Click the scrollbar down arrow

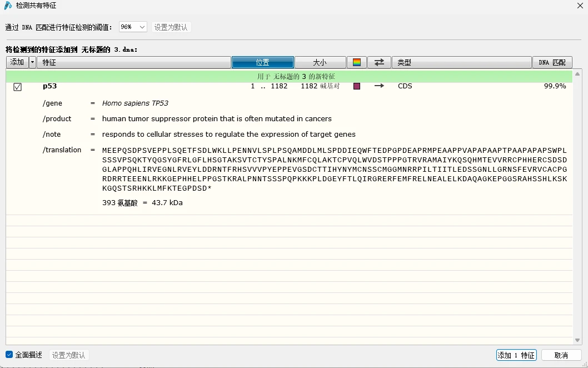coord(577,340)
